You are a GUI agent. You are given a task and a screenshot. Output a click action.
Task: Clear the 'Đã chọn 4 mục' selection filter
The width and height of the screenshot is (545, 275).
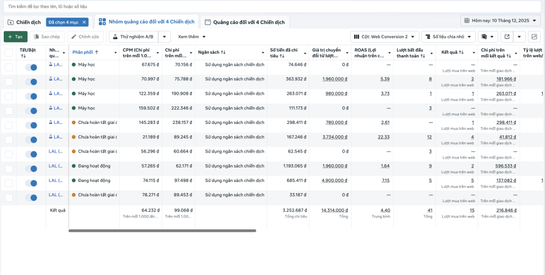[84, 22]
